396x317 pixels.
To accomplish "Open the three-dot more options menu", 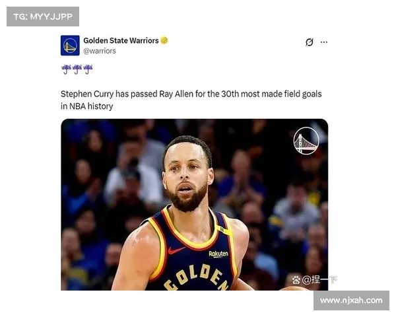I will coord(324,42).
